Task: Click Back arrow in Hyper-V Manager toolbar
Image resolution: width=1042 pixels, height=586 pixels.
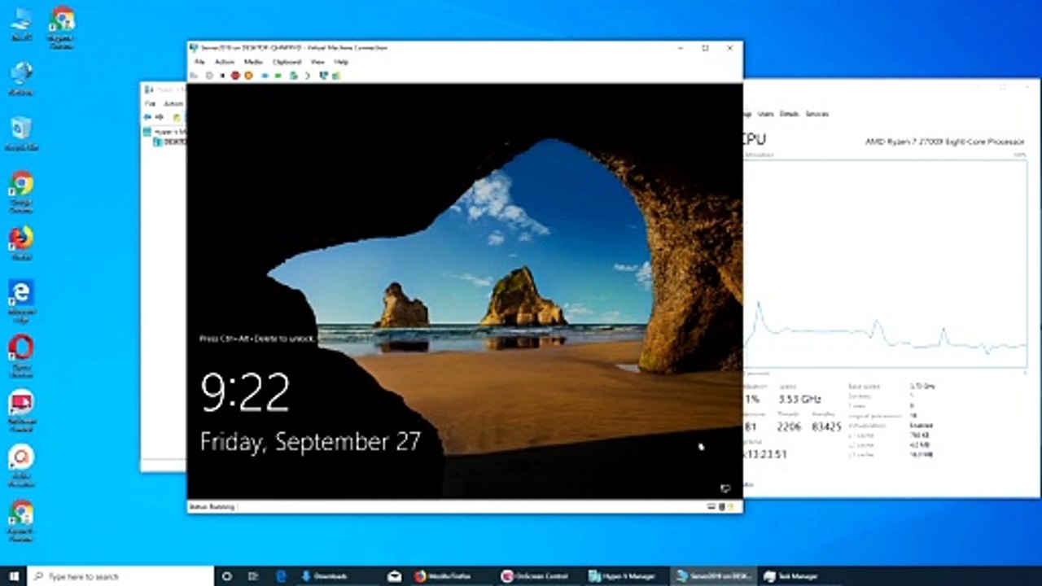Action: (x=147, y=117)
